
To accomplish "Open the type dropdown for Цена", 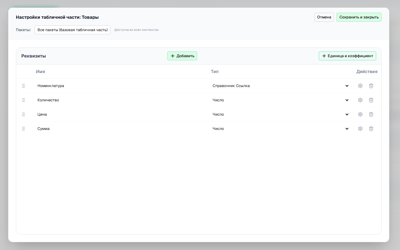I will pos(281,114).
